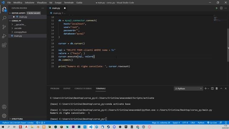229x129 pixels.
Task: Create a new terminal with plus icon
Action: 206,89
